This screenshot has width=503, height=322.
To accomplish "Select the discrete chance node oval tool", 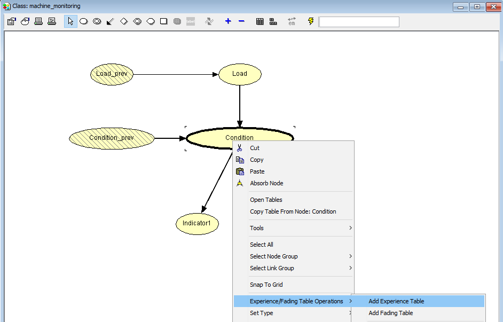I will click(84, 21).
